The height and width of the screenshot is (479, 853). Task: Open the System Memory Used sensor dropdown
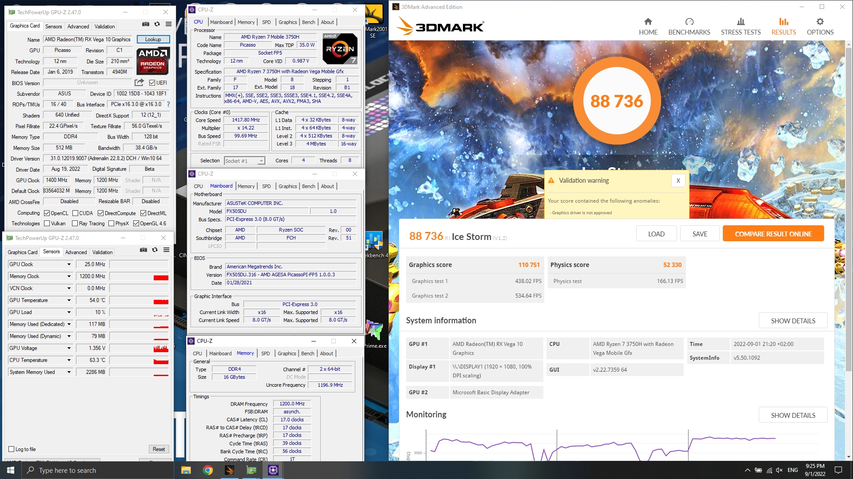tap(69, 372)
